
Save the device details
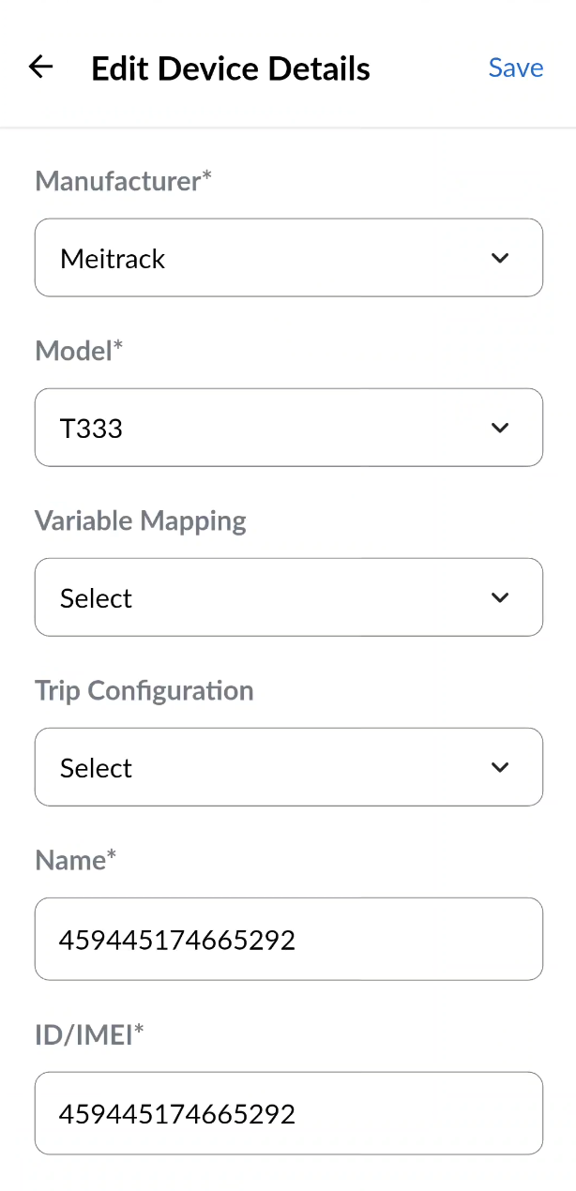[x=516, y=68]
